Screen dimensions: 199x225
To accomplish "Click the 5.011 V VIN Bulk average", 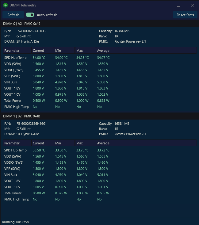I will (103, 175).
